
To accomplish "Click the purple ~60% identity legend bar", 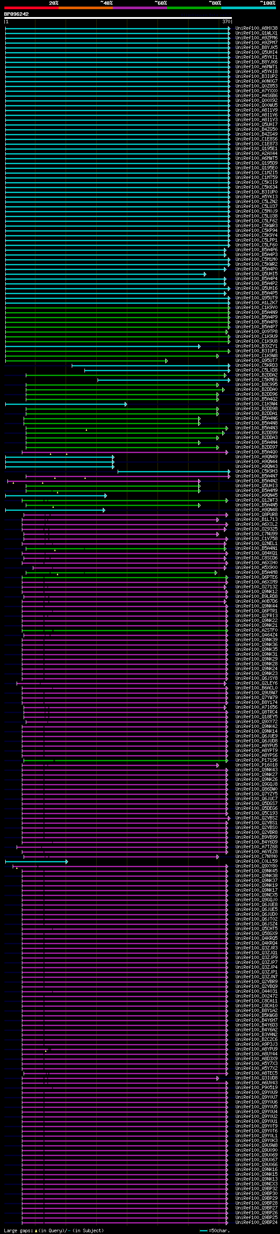I will tap(140, 8).
